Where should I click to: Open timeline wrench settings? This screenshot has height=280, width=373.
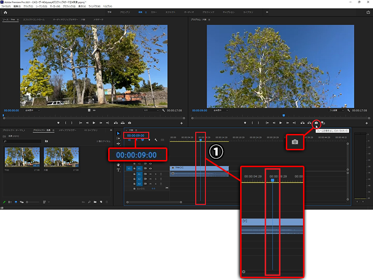[155, 140]
